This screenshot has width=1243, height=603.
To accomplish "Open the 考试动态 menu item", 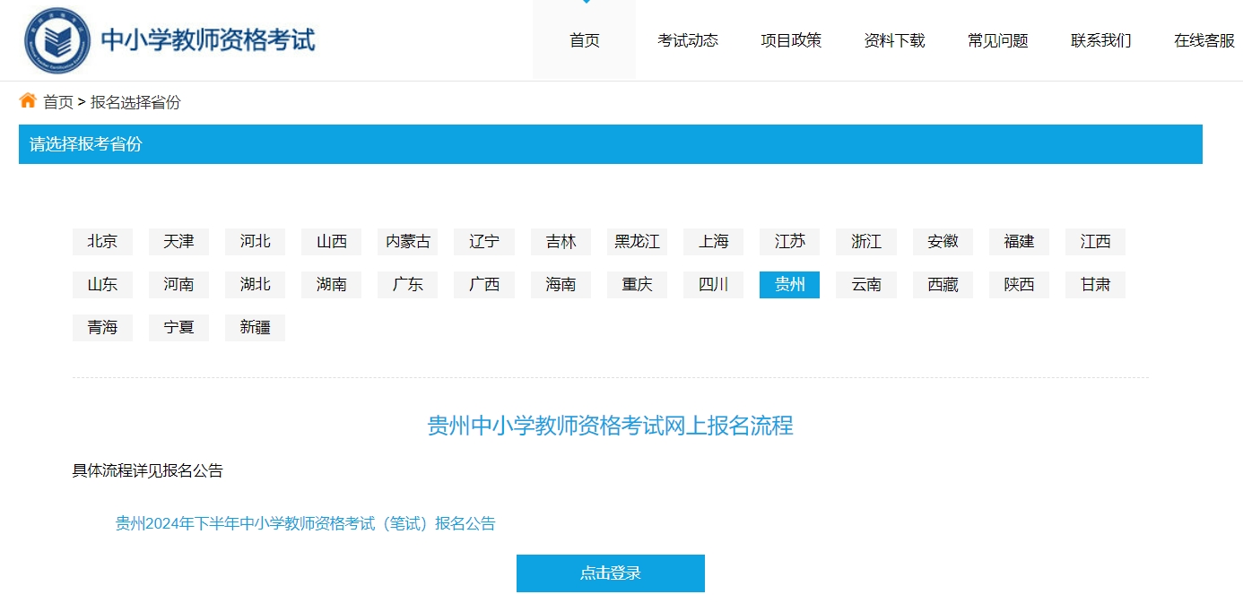I will pos(688,40).
